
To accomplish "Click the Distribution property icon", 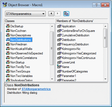I will [59, 40].
